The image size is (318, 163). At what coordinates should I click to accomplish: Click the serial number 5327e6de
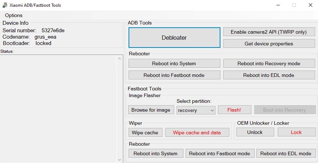(x=53, y=30)
